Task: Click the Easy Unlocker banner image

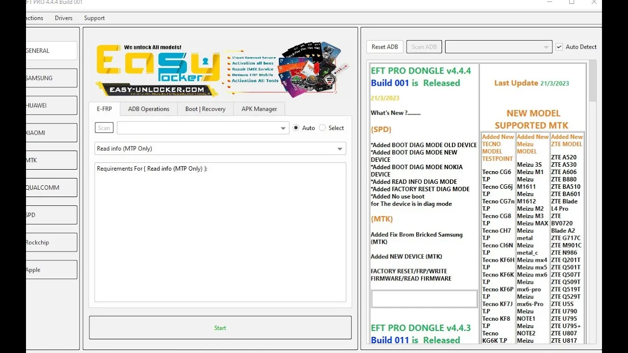Action: click(222, 69)
